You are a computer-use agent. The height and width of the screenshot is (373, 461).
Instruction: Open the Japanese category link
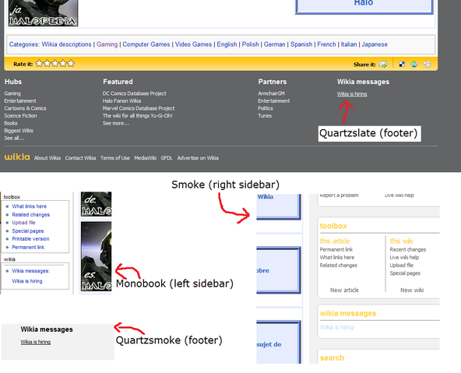pyautogui.click(x=375, y=44)
